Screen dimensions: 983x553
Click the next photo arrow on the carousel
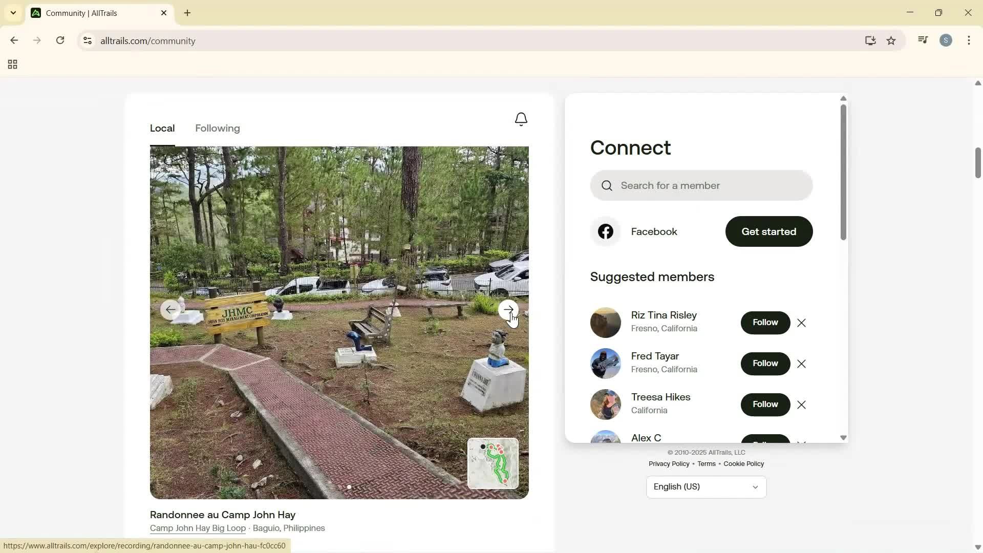click(508, 309)
